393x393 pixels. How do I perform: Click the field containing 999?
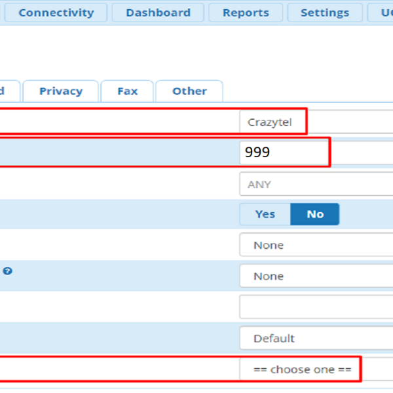point(316,153)
